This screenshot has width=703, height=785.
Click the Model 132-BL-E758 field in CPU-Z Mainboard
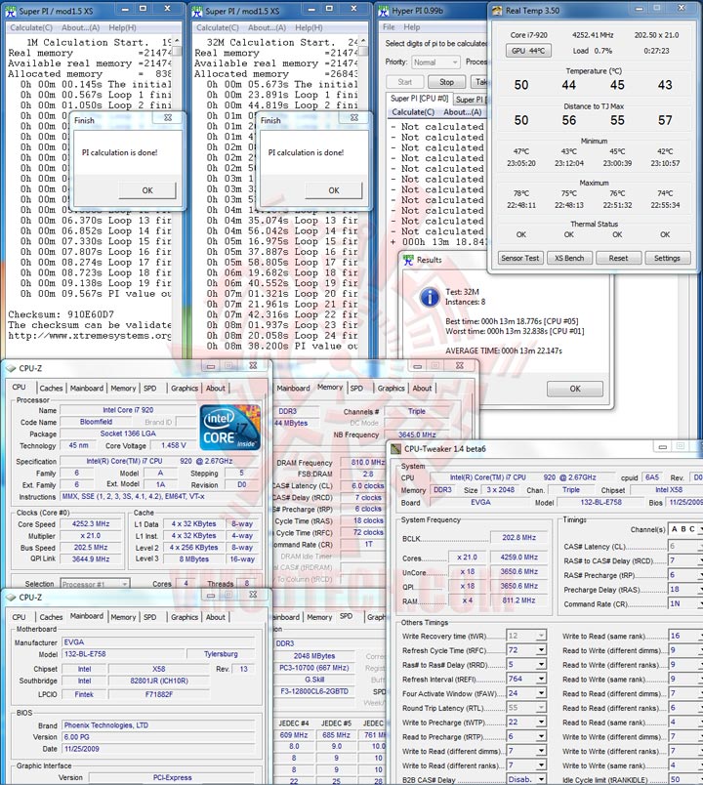pyautogui.click(x=123, y=654)
